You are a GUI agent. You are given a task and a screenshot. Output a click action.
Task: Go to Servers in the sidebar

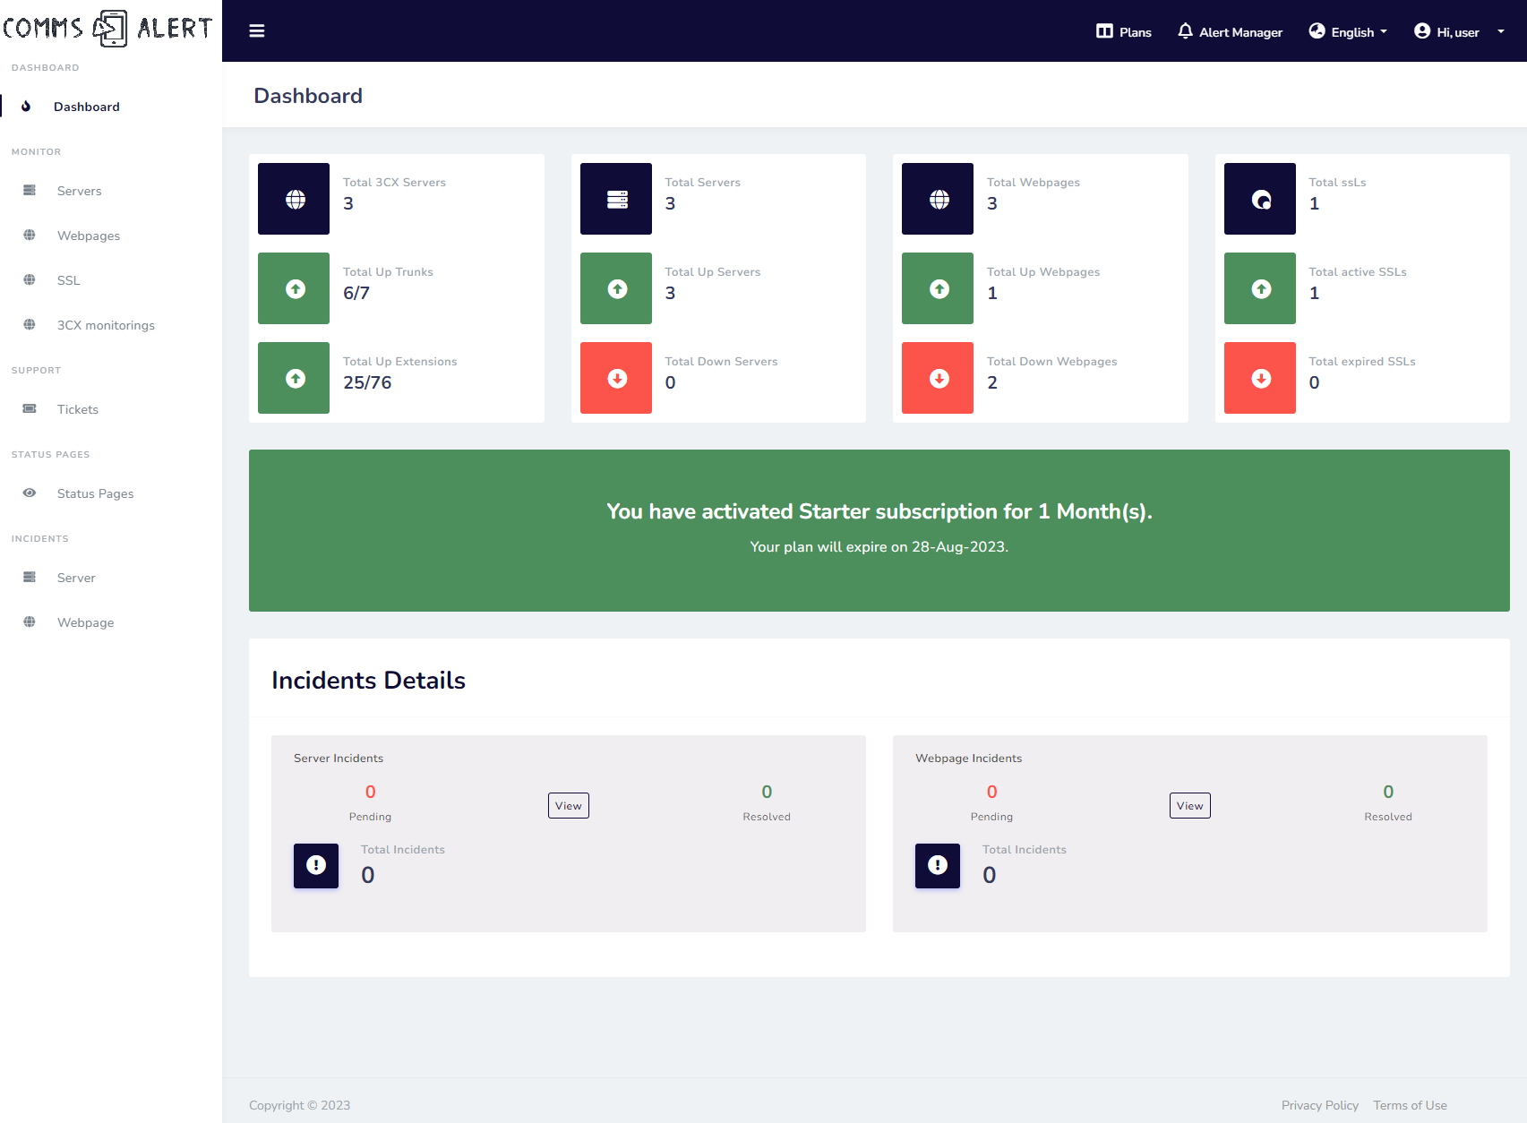coord(79,191)
